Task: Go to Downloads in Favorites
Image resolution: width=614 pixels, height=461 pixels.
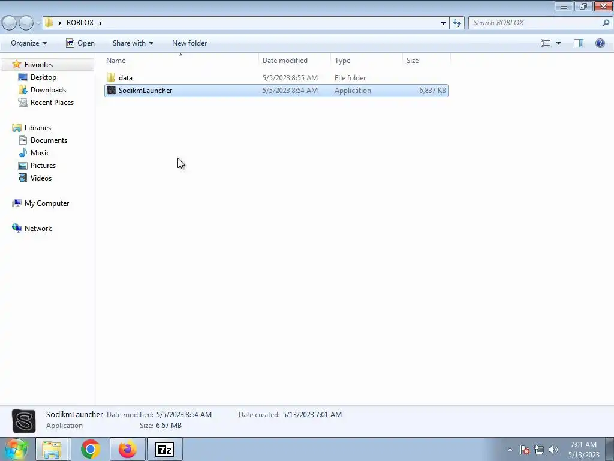Action: coord(48,90)
